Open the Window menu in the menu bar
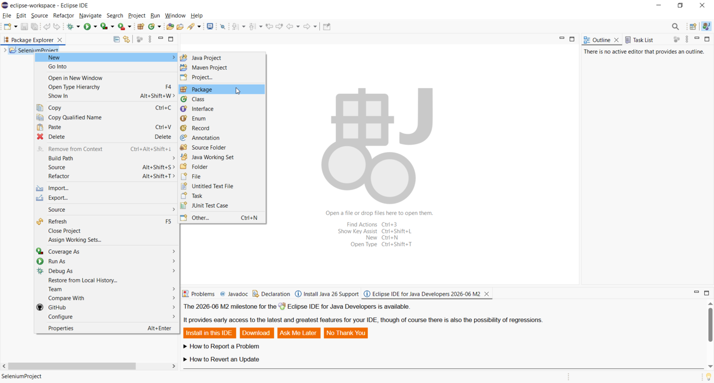Screen dimensions: 714x383 tap(175, 15)
